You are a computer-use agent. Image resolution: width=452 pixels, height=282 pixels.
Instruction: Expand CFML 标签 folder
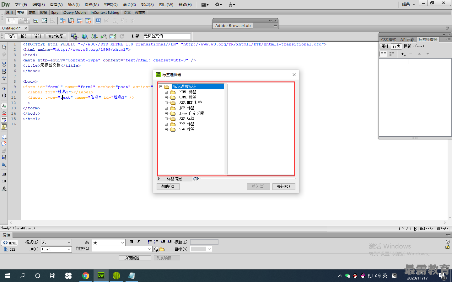tap(166, 97)
